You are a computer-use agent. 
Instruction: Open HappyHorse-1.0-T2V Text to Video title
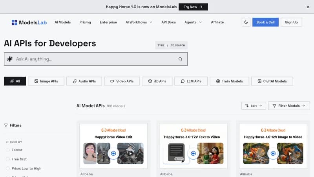pyautogui.click(x=192, y=137)
